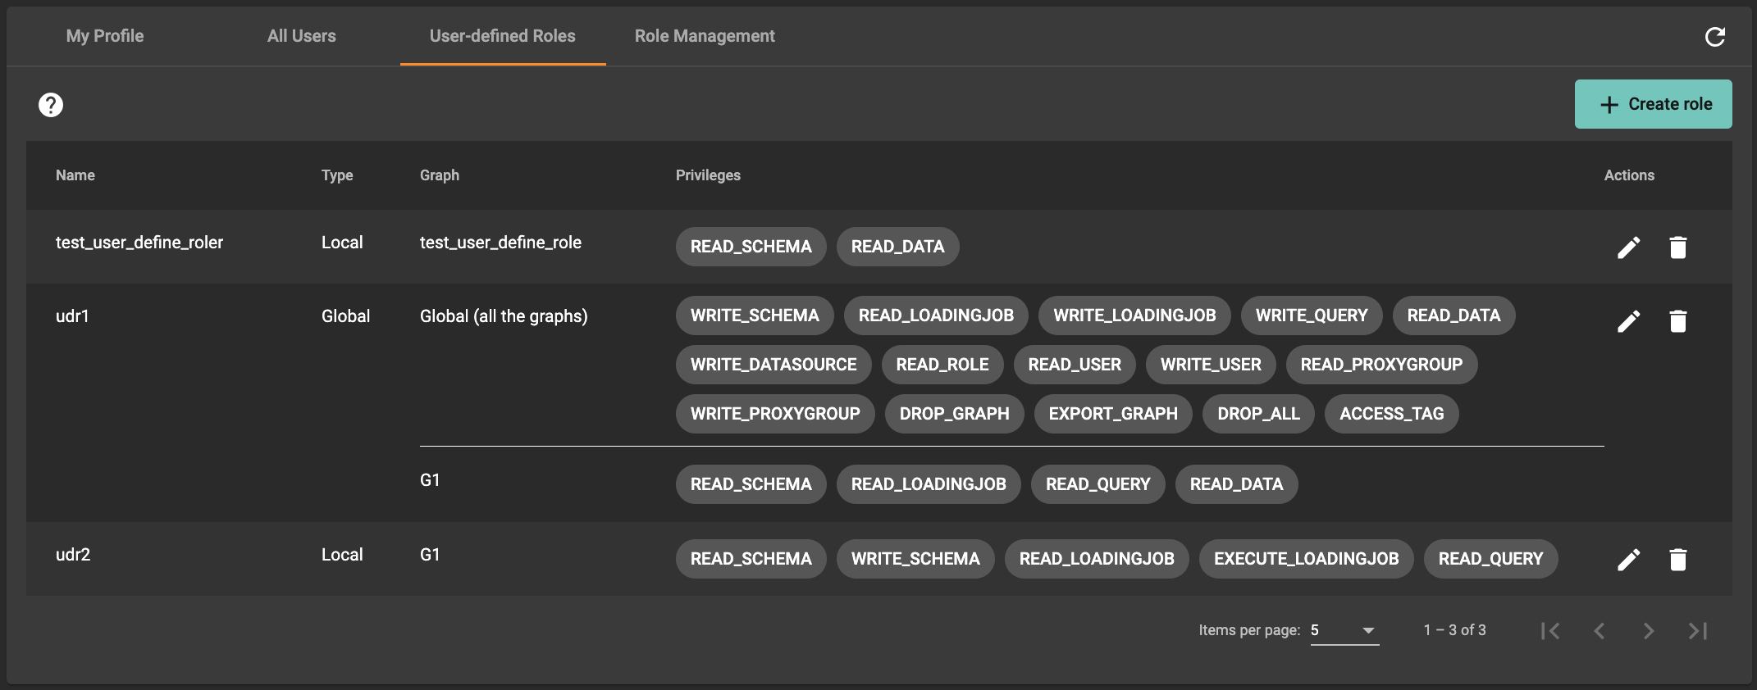The height and width of the screenshot is (690, 1757).
Task: Open the Items per page dropdown
Action: (1344, 630)
